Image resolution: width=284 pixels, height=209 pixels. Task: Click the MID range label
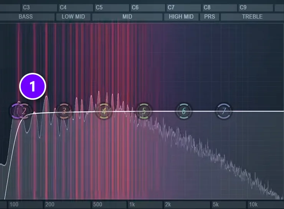click(127, 16)
